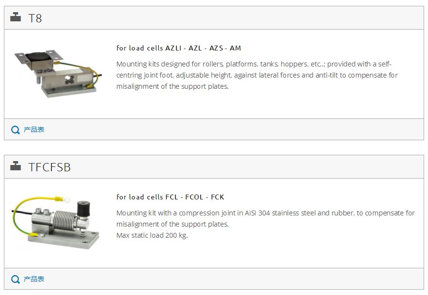
Task: Click the TFCFSB description about compression joint
Action: [265, 218]
